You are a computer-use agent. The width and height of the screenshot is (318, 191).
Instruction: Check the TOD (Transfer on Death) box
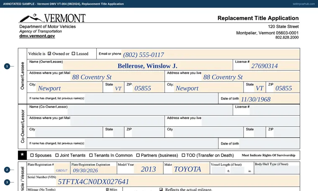183,155
